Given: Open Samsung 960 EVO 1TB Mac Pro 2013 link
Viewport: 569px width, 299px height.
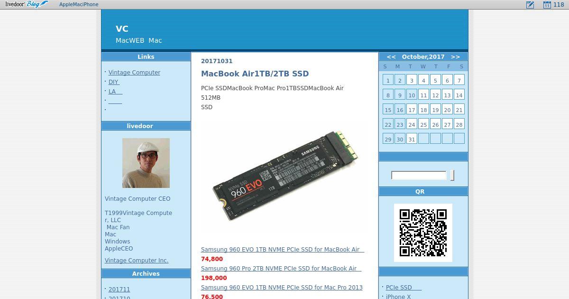Looking at the screenshot, I should [x=282, y=288].
